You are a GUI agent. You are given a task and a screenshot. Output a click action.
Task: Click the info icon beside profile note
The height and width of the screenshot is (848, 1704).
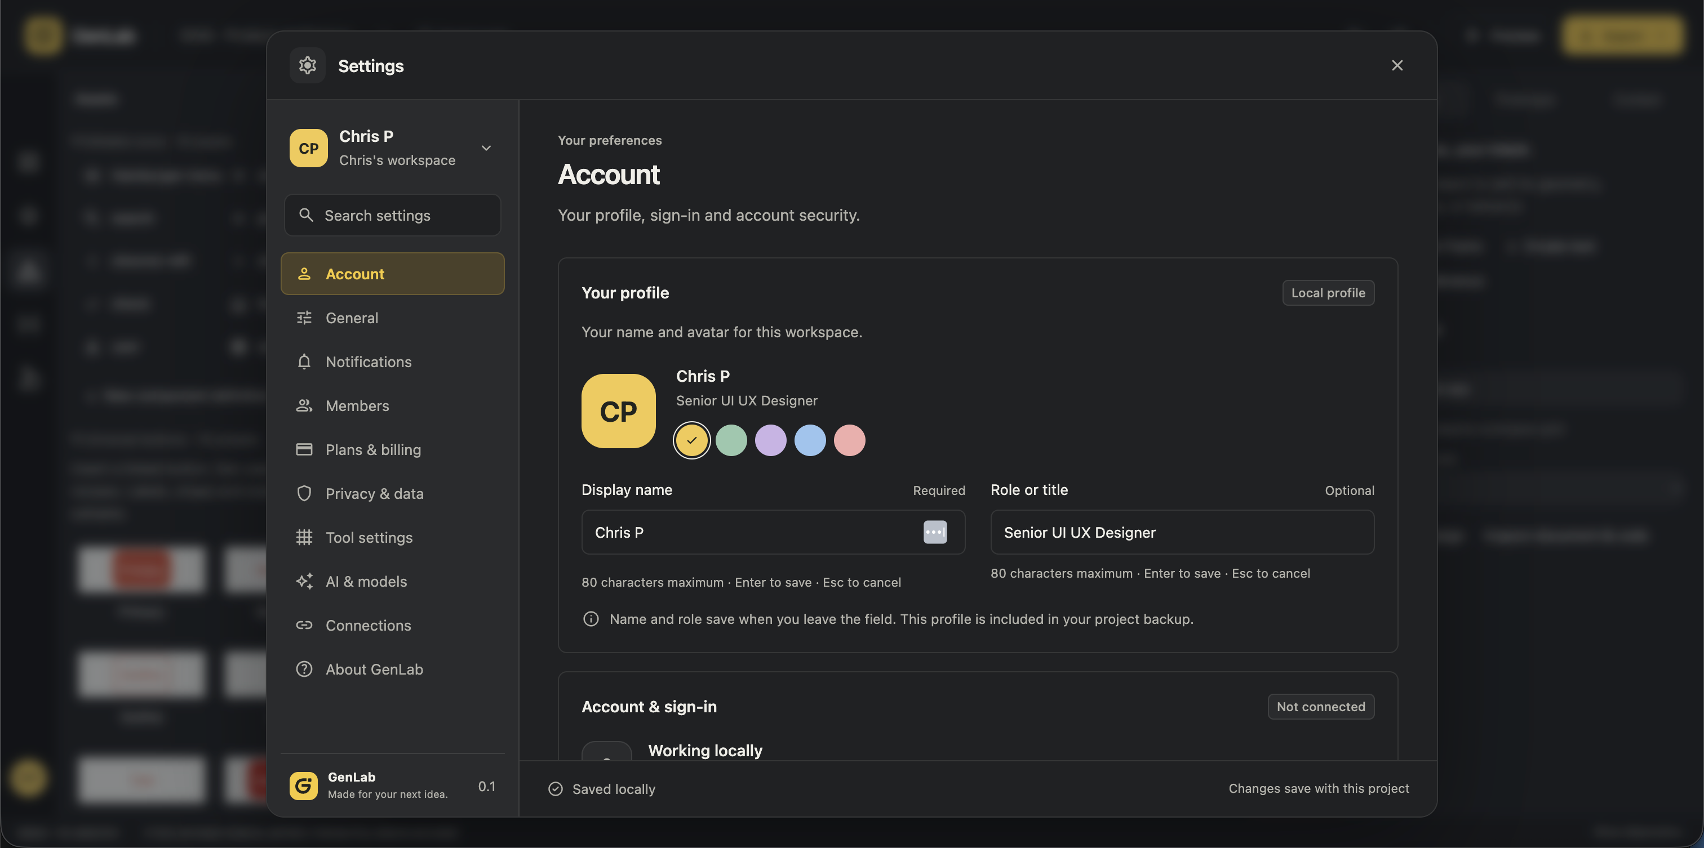591,619
